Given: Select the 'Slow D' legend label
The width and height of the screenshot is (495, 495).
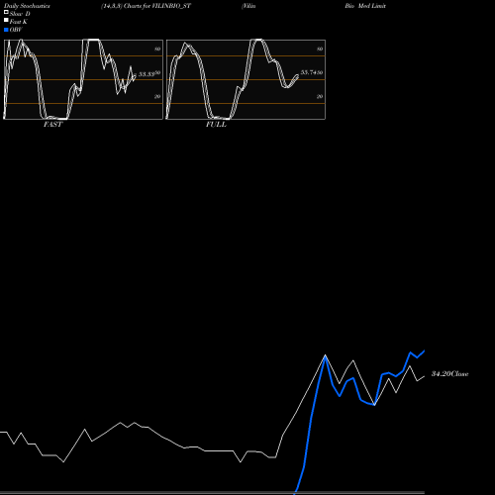Looking at the screenshot, I should point(20,14).
